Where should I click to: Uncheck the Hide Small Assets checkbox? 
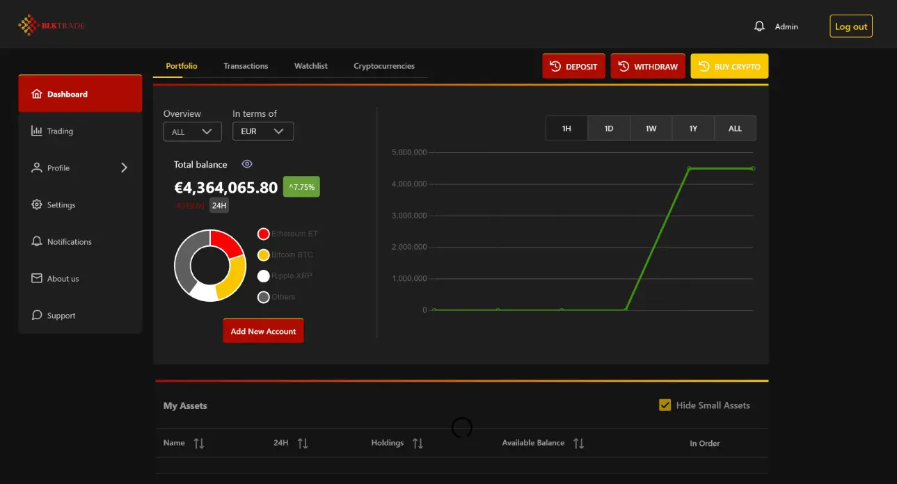(x=665, y=405)
